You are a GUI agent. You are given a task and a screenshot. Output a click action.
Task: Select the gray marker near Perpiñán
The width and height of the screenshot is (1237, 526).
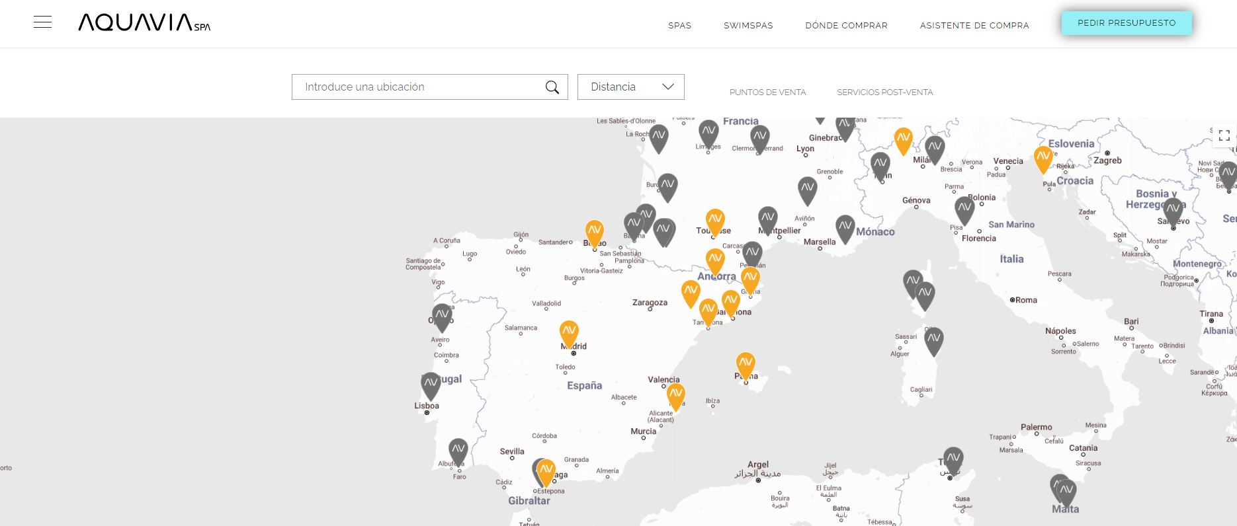[752, 255]
